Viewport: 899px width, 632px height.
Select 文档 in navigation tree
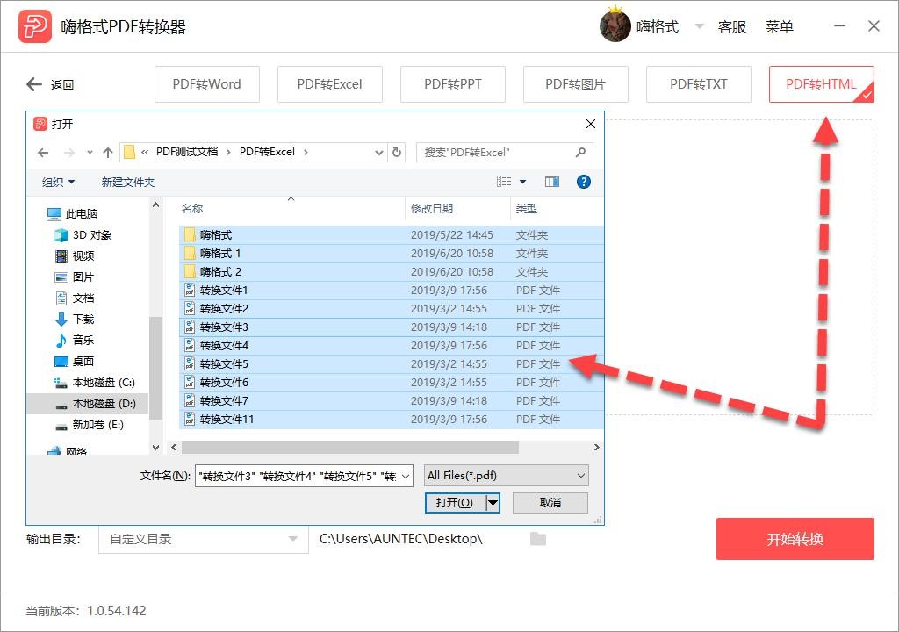click(x=75, y=298)
